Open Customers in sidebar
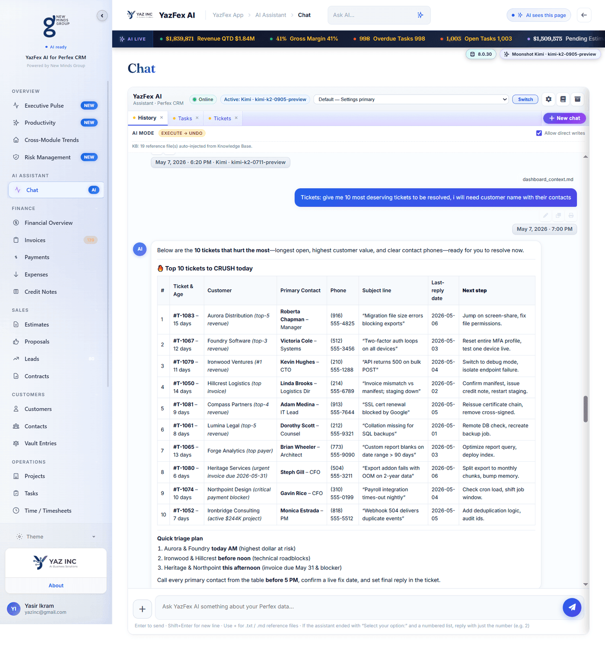 56,409
